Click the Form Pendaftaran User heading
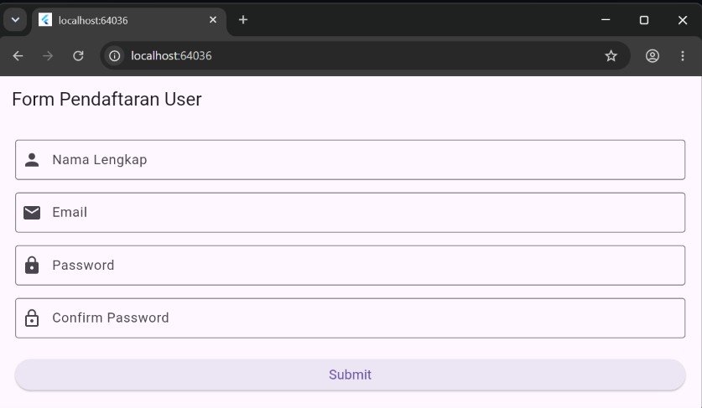 point(107,100)
